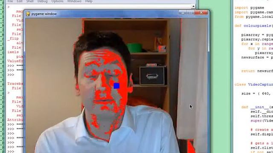Click the 'newsurface =' line in editor
This screenshot has width=273, height=153.
pyautogui.click(x=257, y=57)
